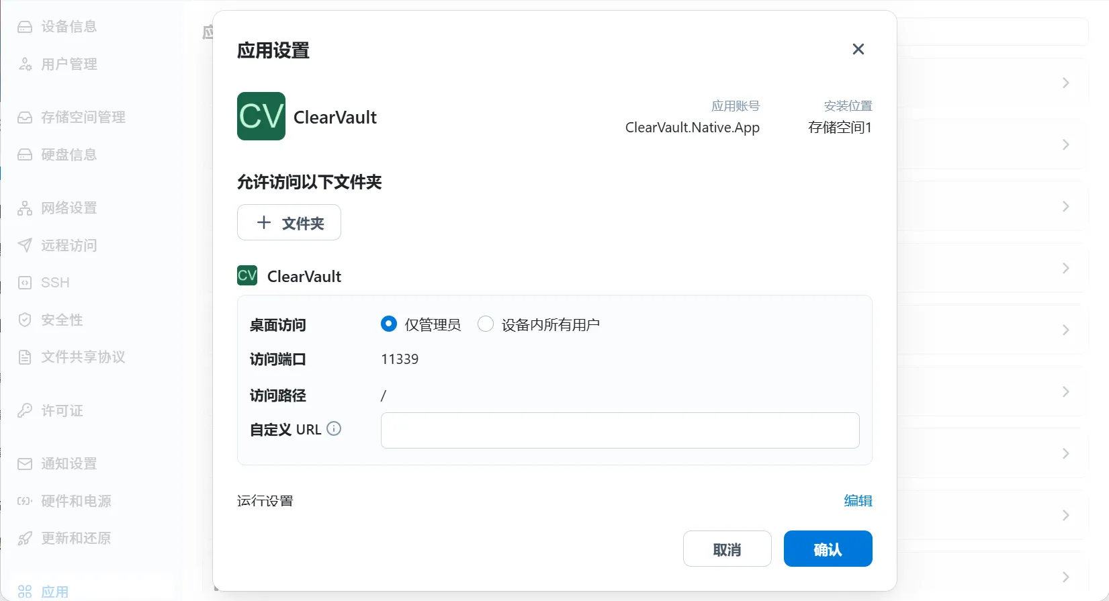The width and height of the screenshot is (1109, 601).
Task: Select the 应用 sidebar item
Action: [44, 592]
